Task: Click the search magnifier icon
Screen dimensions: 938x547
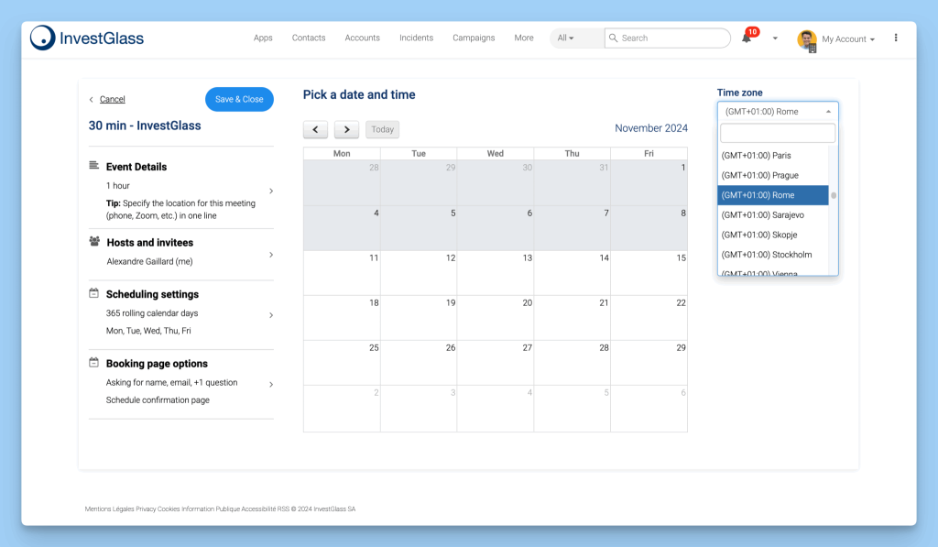Action: (x=613, y=38)
